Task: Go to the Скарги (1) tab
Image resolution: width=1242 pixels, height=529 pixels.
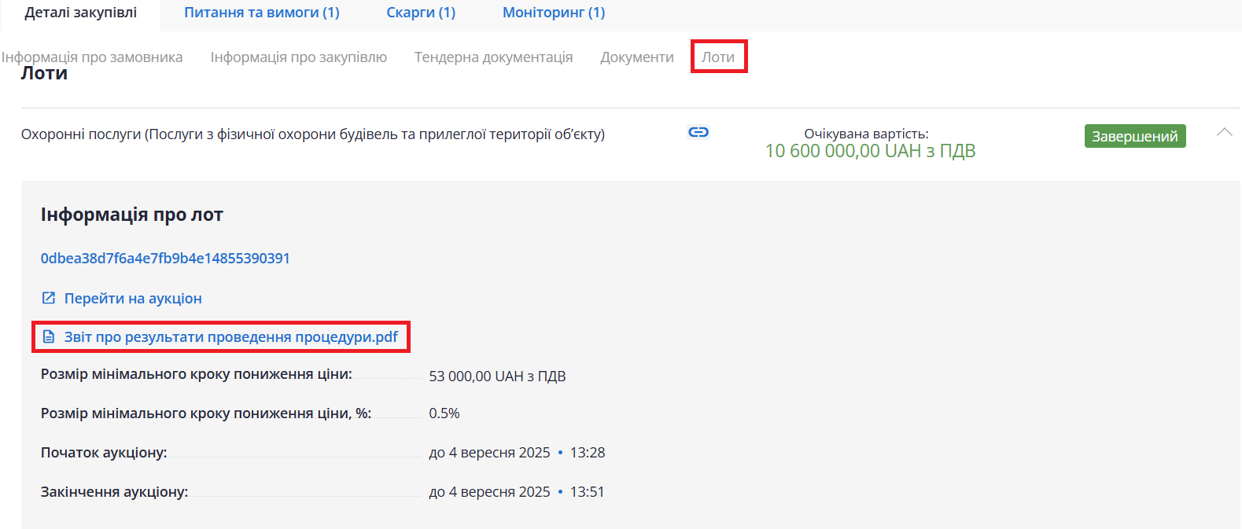Action: (x=421, y=13)
